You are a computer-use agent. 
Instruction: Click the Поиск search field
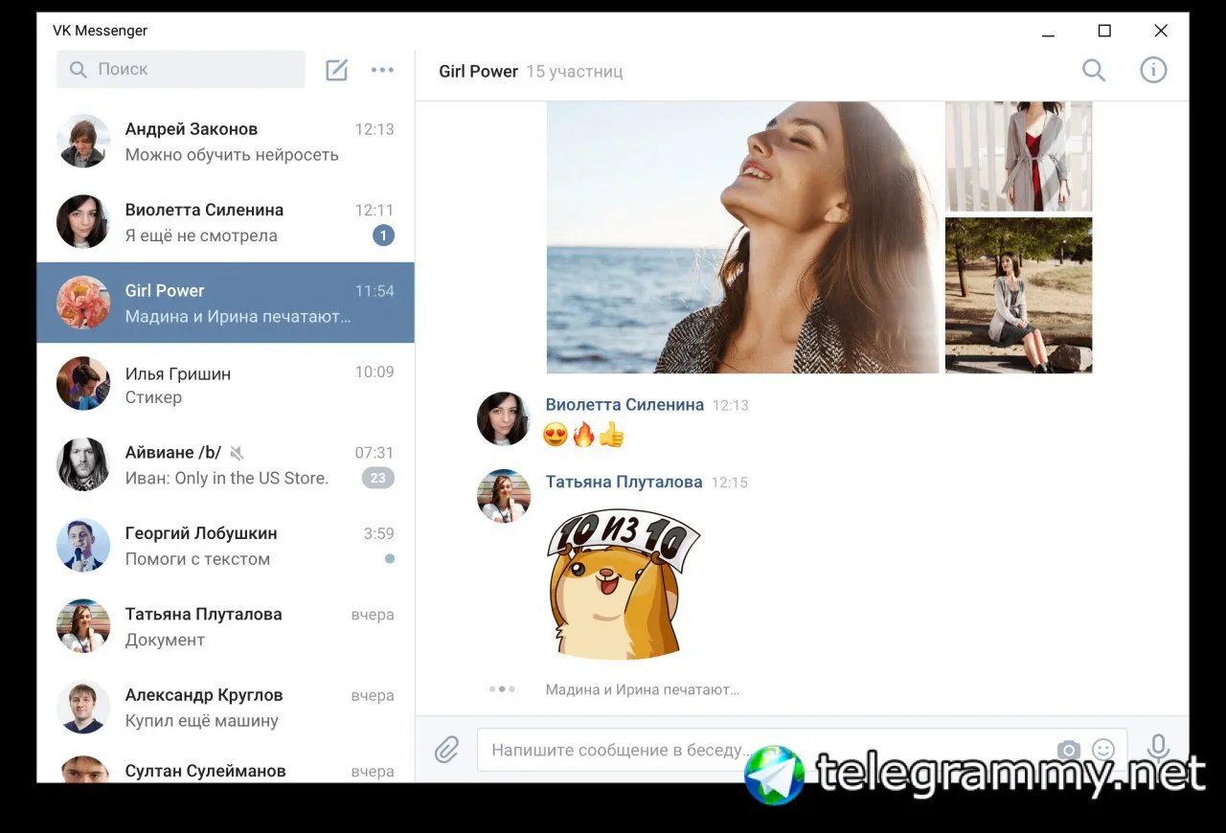point(181,69)
